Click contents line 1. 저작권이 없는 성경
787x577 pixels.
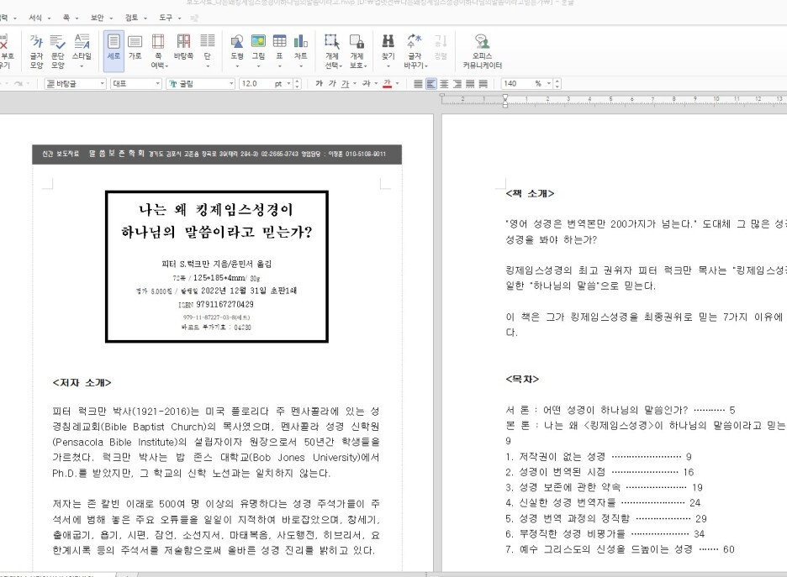coord(599,457)
